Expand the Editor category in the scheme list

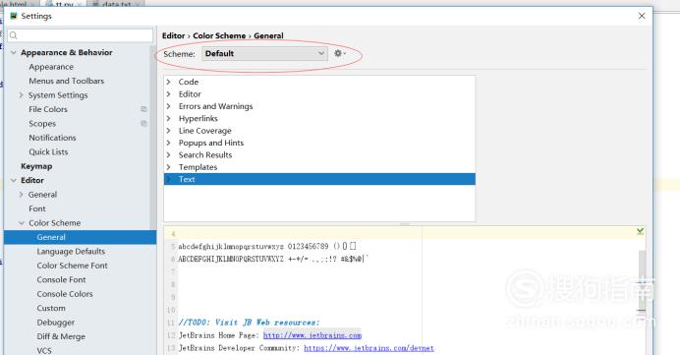pyautogui.click(x=169, y=93)
